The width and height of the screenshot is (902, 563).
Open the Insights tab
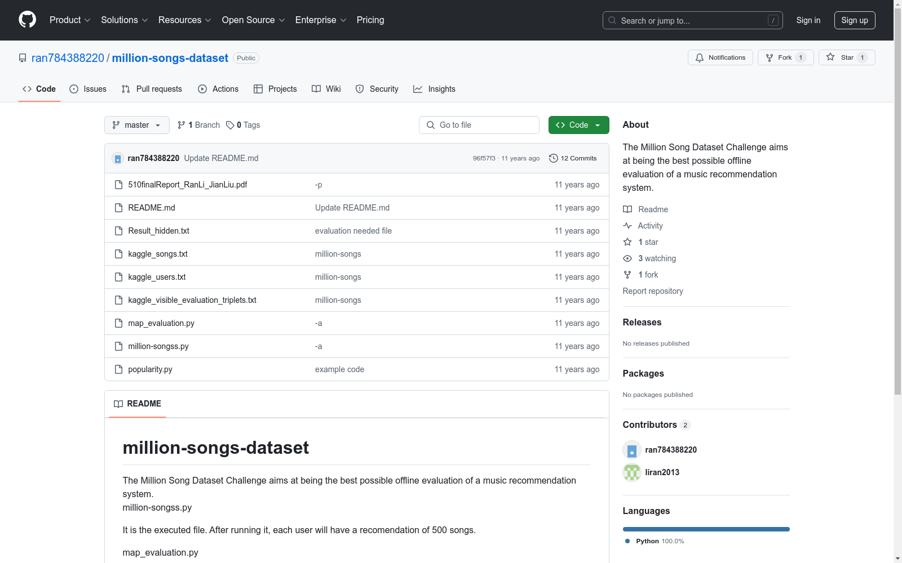(434, 89)
